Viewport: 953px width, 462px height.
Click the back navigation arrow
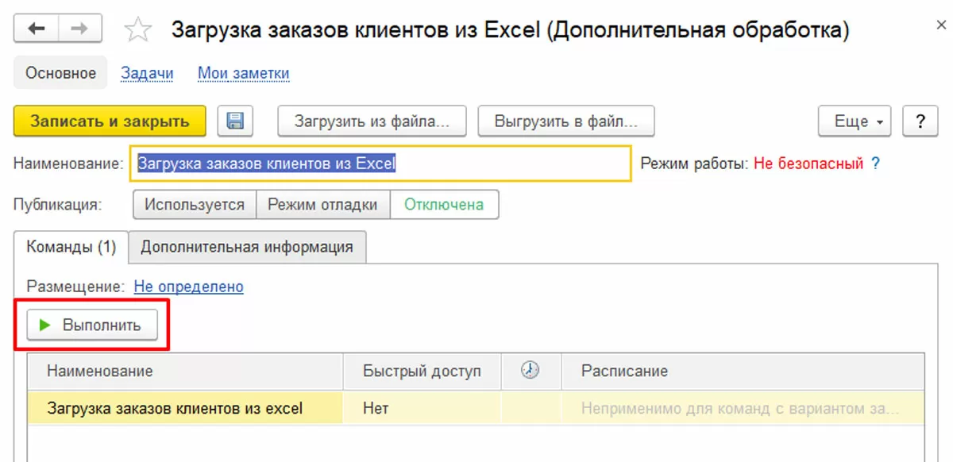pyautogui.click(x=37, y=29)
